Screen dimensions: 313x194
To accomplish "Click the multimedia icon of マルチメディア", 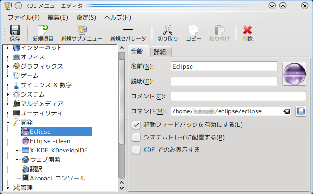I will pyautogui.click(x=16, y=104).
